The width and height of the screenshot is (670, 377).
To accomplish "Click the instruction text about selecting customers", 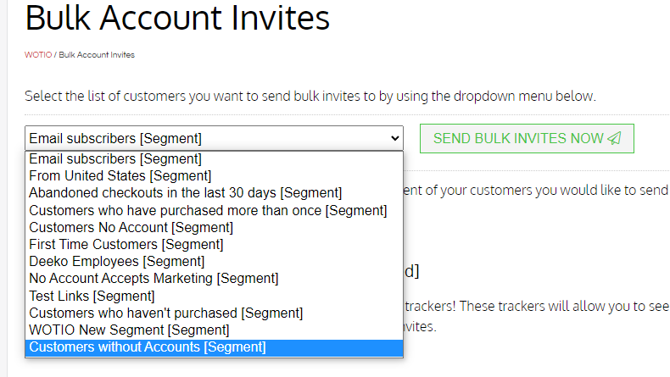I will tap(310, 96).
